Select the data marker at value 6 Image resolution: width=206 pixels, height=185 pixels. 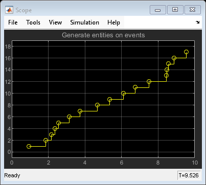[x=69, y=117]
